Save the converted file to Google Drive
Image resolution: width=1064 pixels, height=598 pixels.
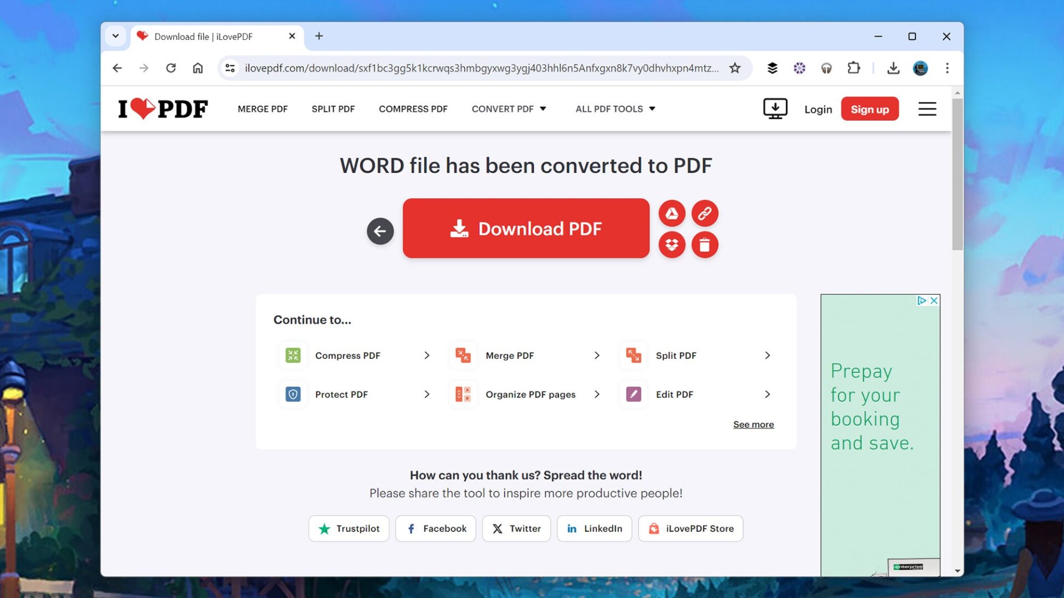click(672, 213)
